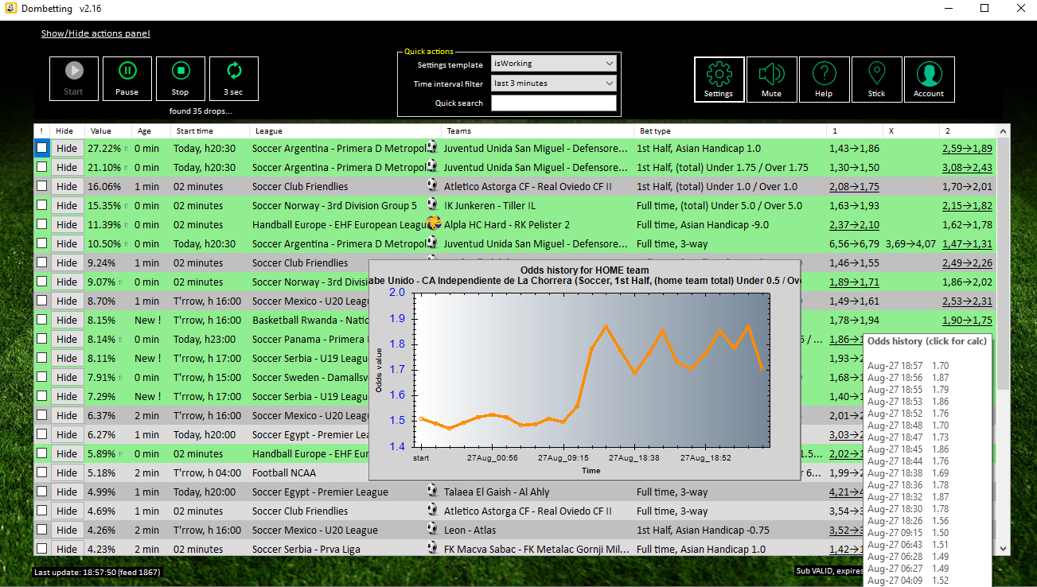Tick the checkbox on the 16.06% row
Screen dimensions: 1037x587
tap(41, 186)
